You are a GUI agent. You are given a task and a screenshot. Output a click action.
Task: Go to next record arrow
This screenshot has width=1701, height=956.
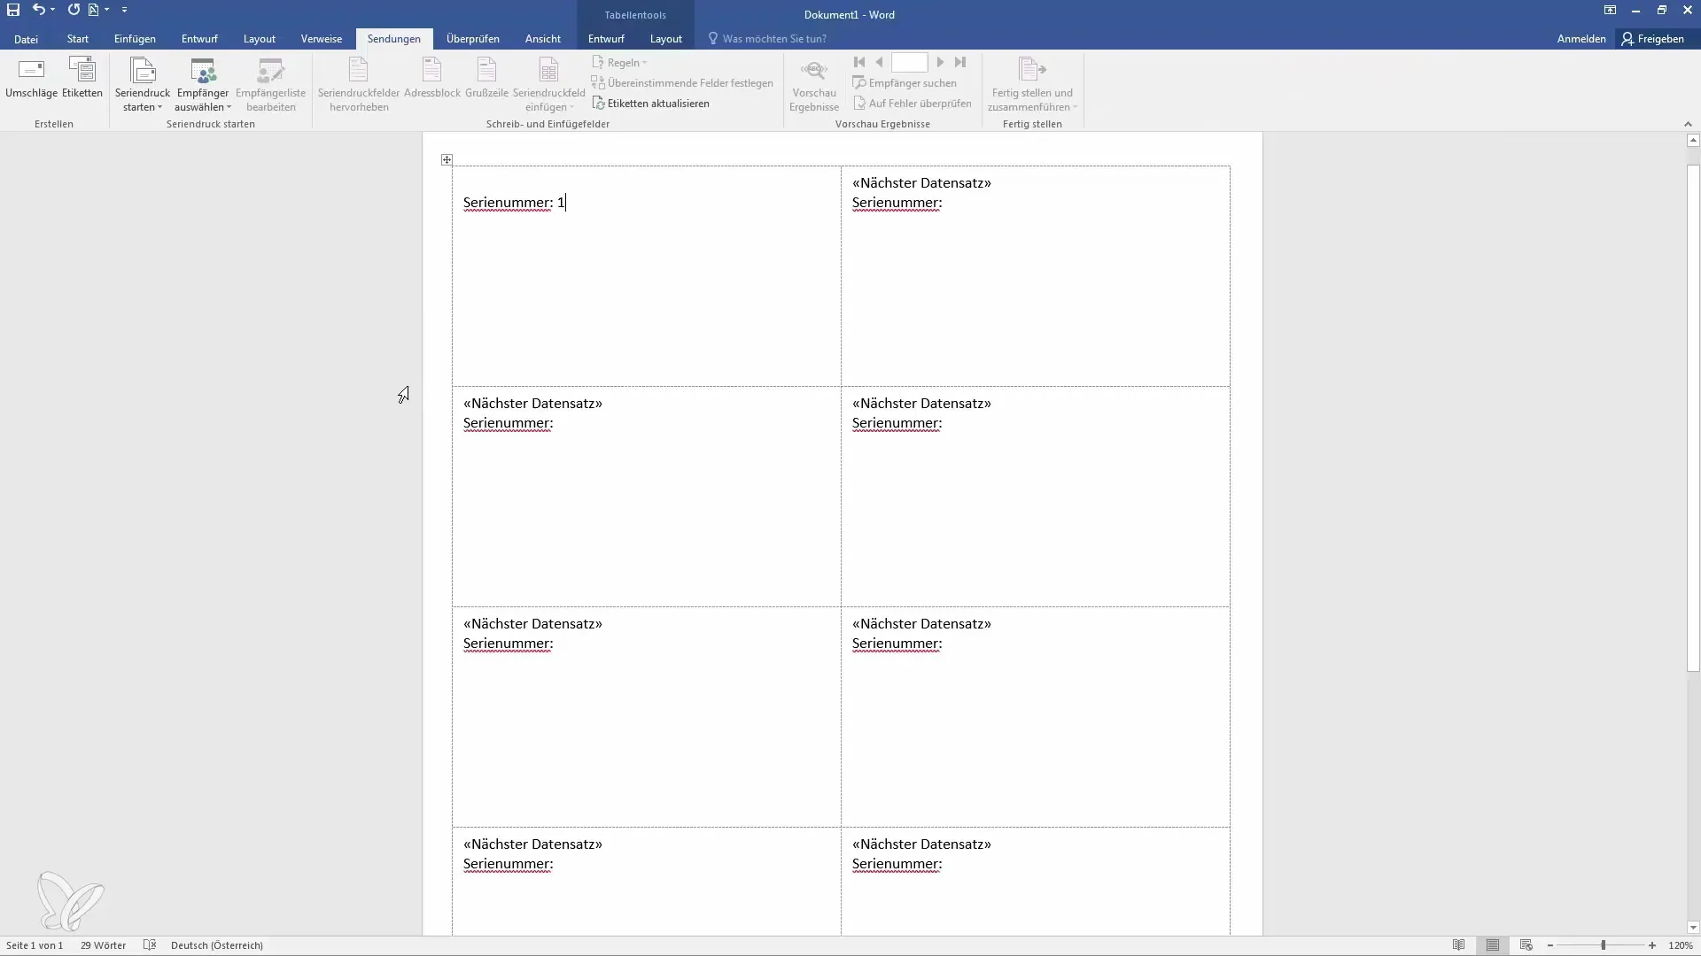click(940, 62)
